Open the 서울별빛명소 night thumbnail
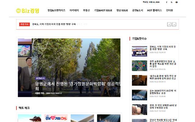 [140, 95]
